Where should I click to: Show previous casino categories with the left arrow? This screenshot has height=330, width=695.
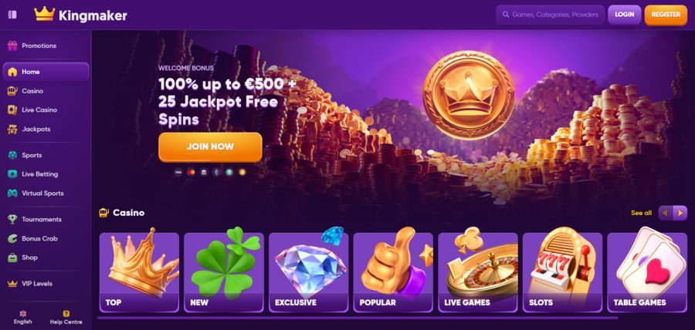click(x=666, y=214)
